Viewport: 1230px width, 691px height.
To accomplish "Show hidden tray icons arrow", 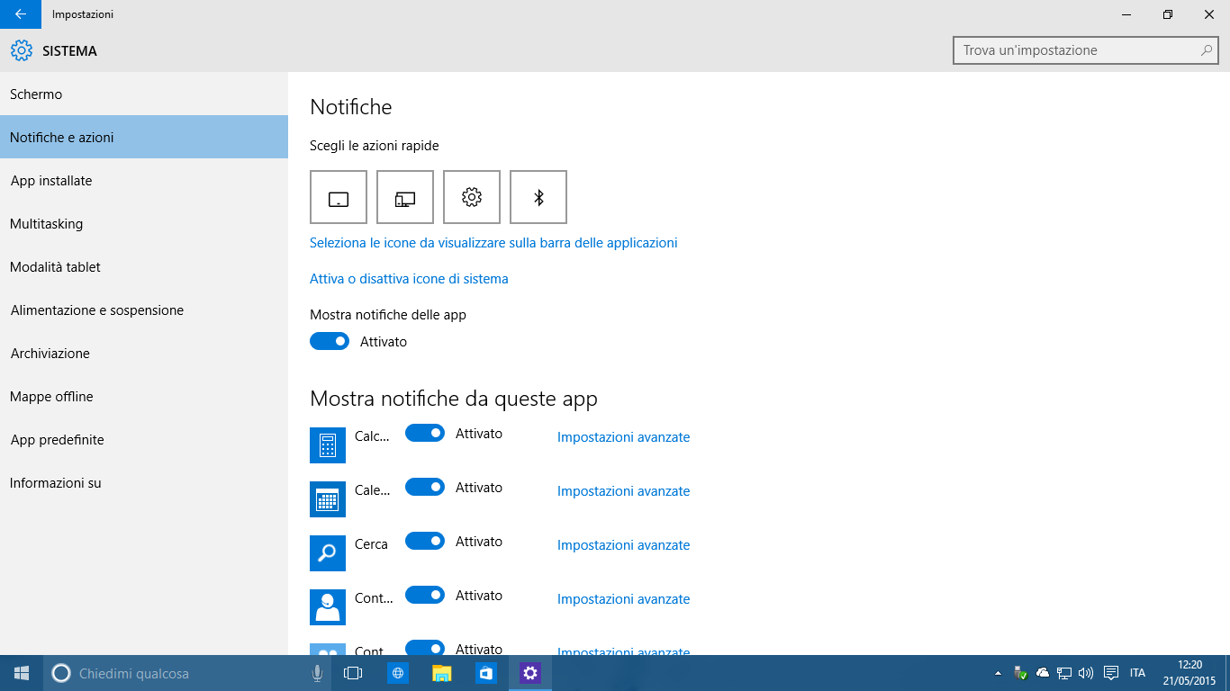I will coord(997,673).
